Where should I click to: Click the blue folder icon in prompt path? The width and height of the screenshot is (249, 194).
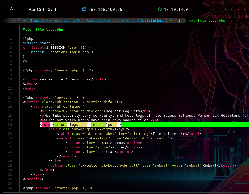pos(25,21)
